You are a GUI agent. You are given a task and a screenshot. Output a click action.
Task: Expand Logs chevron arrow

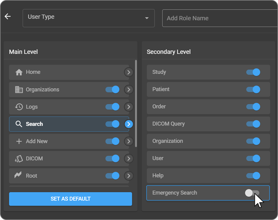pyautogui.click(x=129, y=107)
